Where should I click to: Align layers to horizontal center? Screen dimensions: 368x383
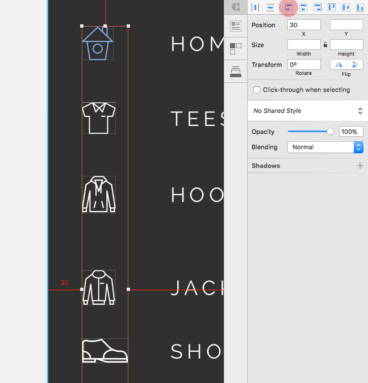tap(303, 7)
